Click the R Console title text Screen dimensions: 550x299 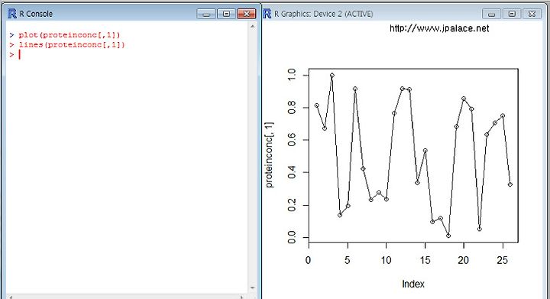[x=36, y=14]
